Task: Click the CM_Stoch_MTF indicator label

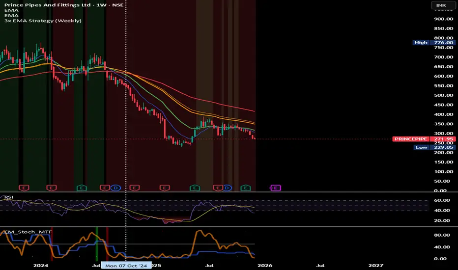Action: pyautogui.click(x=20, y=231)
